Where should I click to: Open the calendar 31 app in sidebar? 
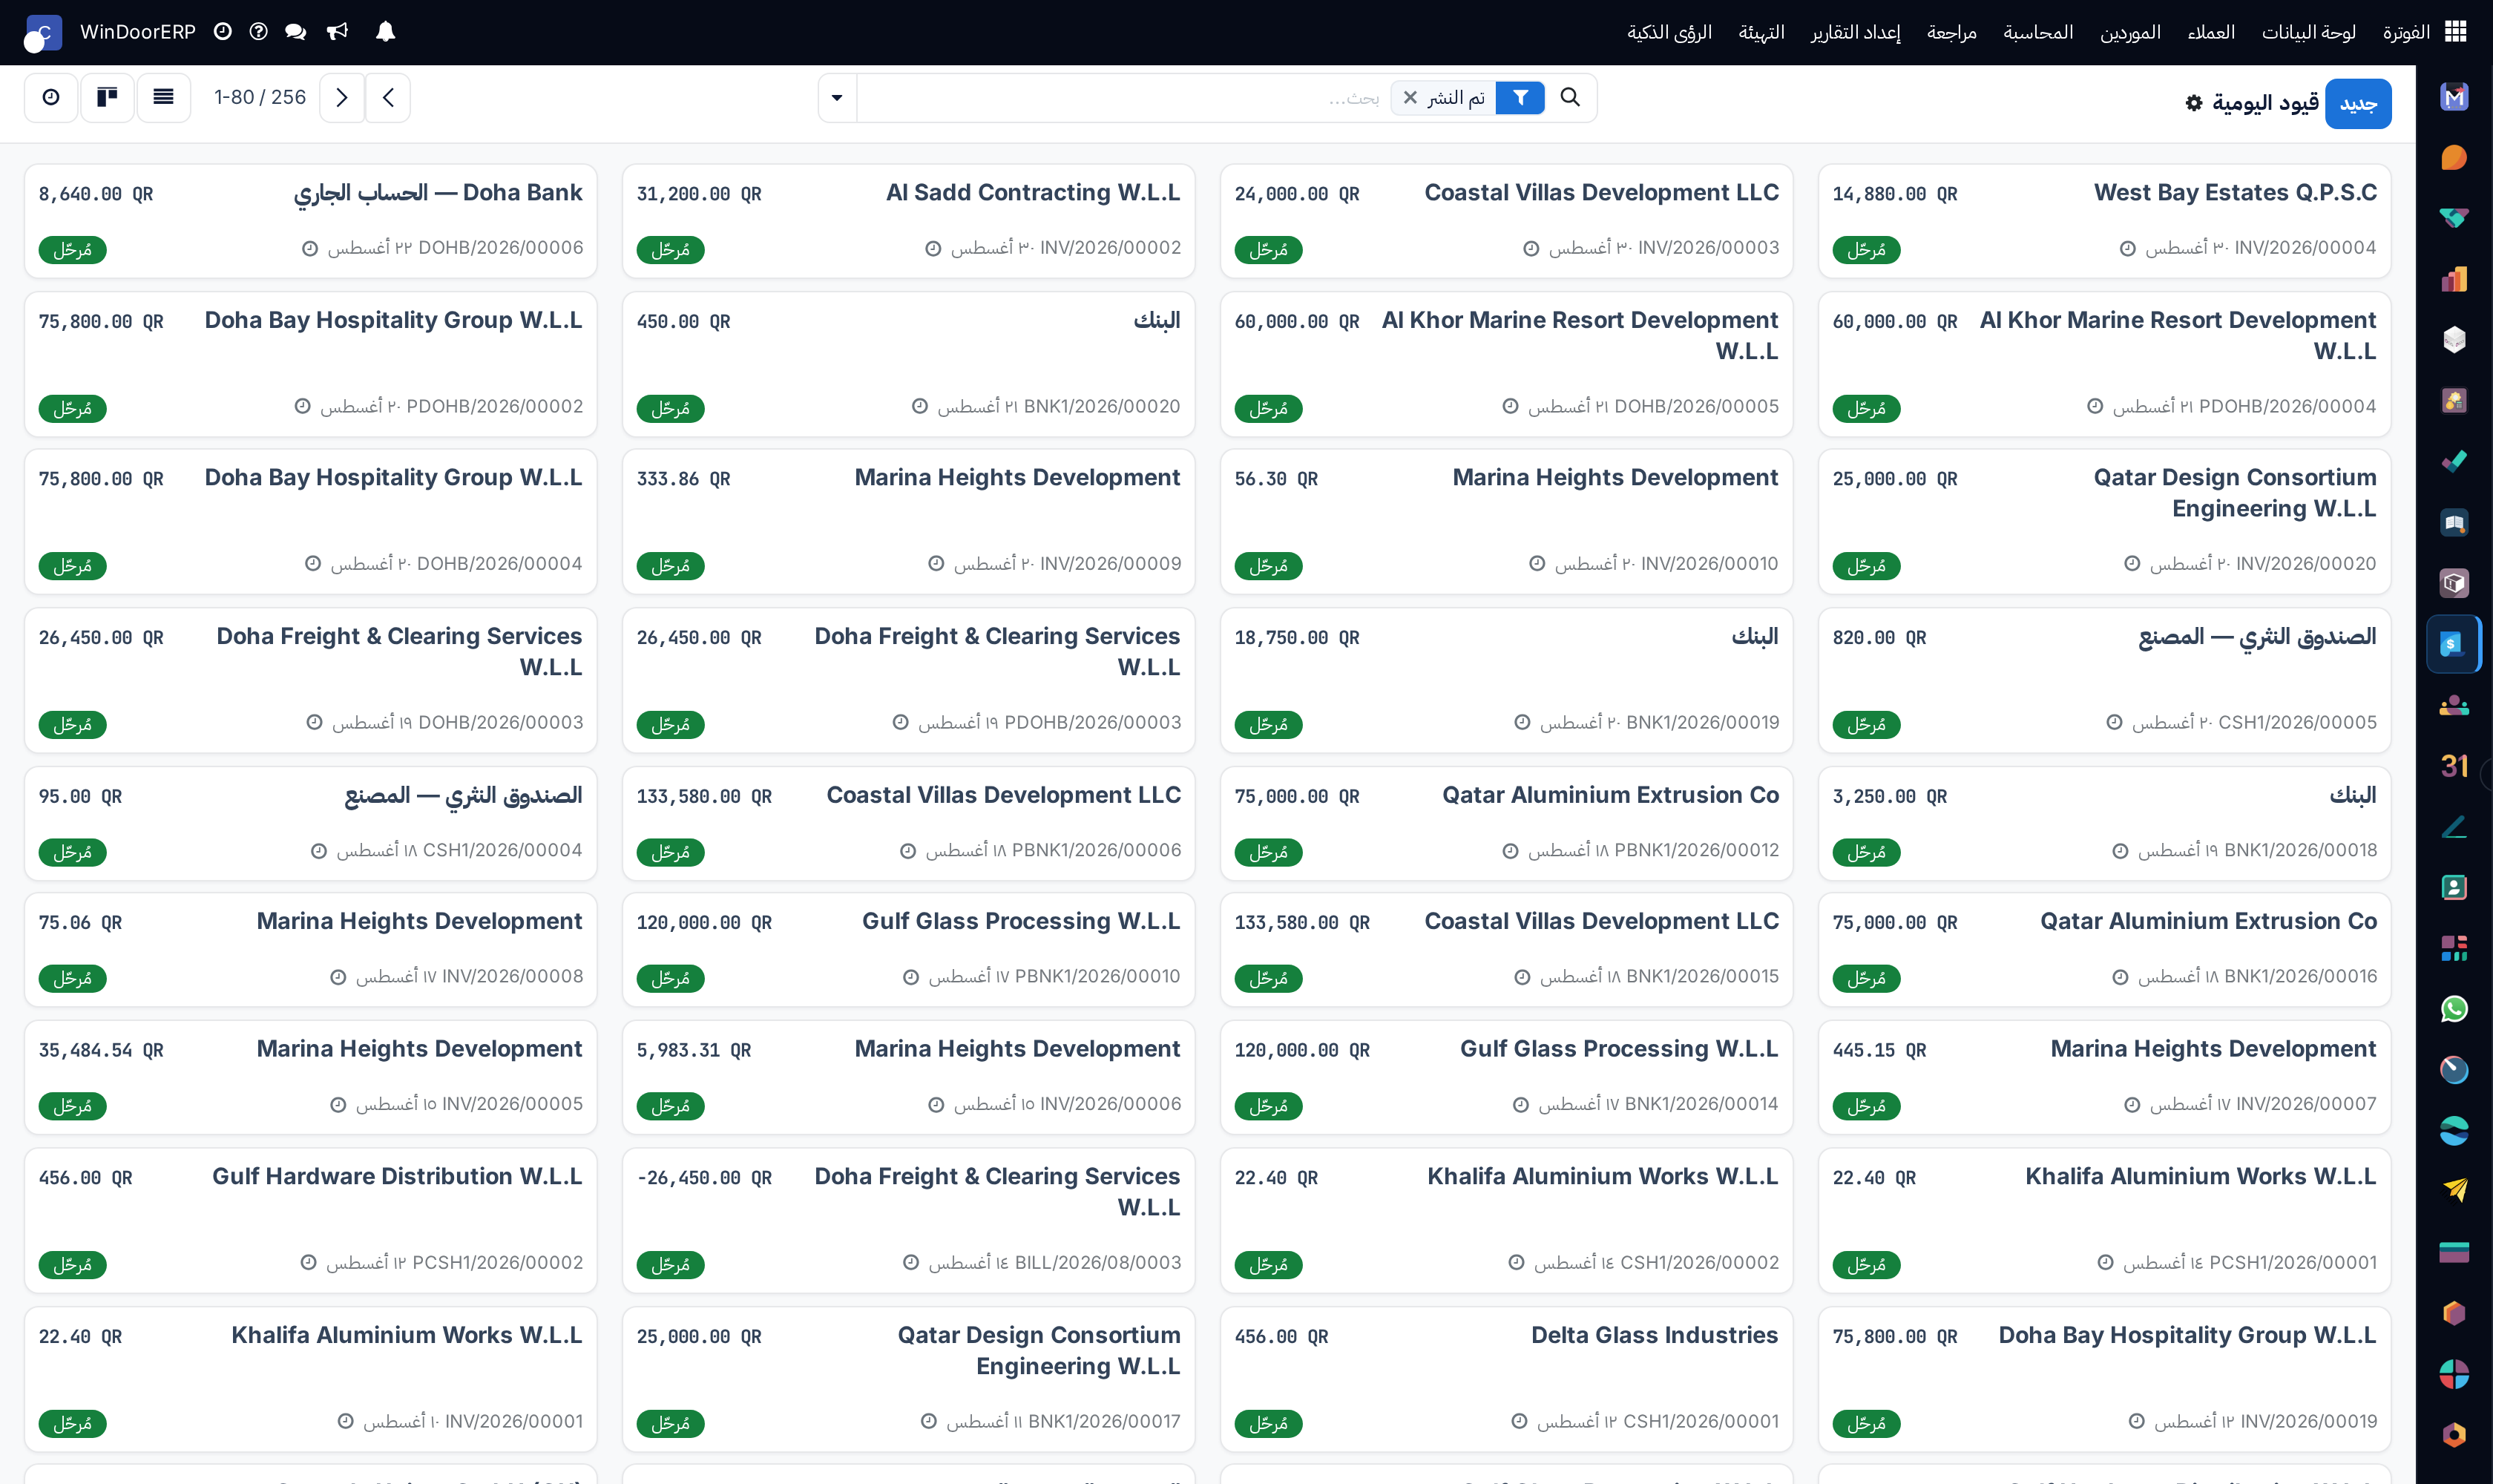2454,766
